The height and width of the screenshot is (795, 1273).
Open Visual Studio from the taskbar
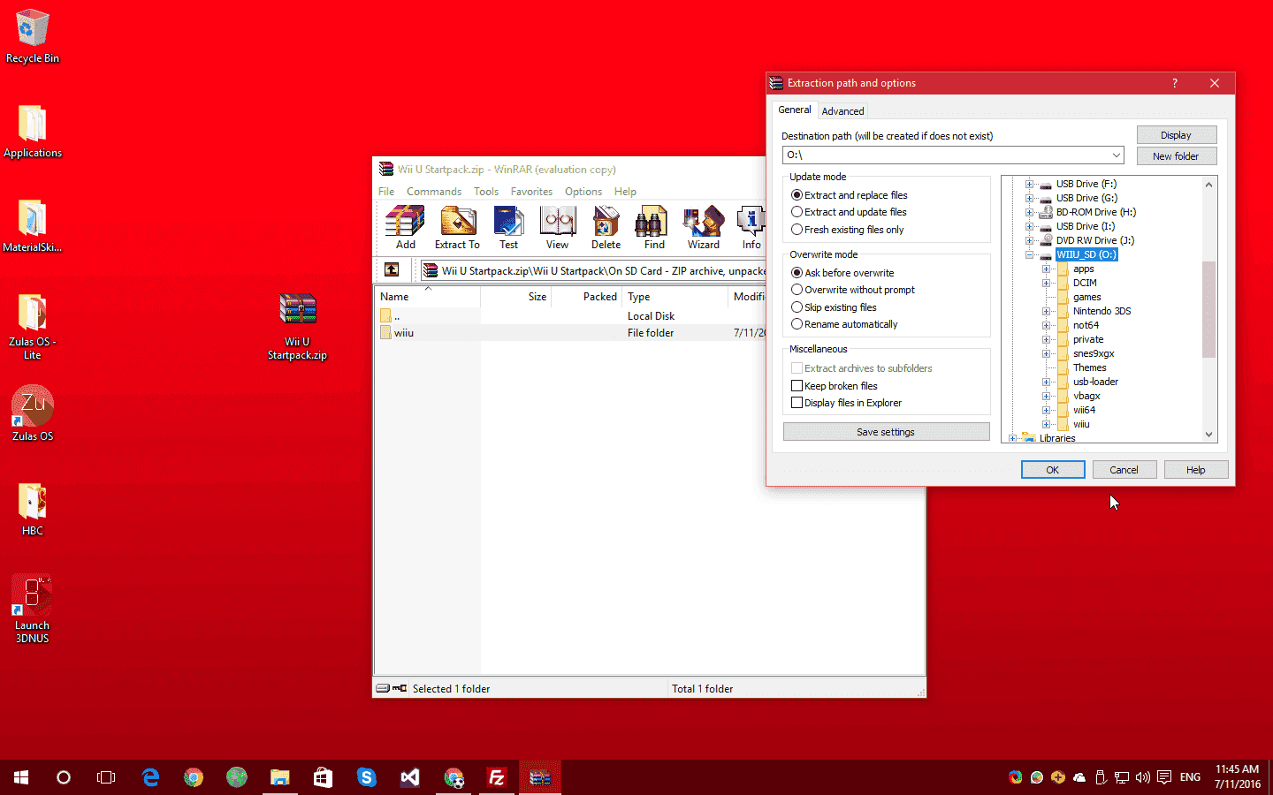coord(410,777)
